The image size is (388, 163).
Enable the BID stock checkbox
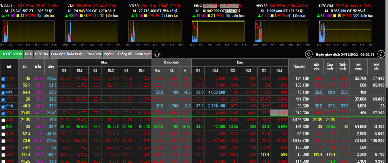tap(3, 127)
